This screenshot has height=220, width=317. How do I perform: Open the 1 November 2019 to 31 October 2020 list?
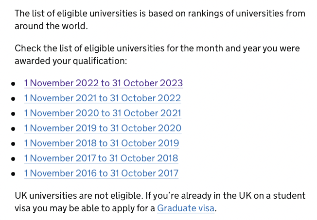(103, 128)
